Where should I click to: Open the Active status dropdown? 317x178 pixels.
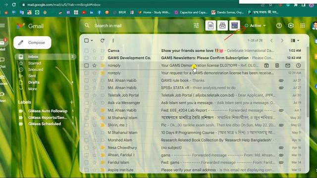255,26
